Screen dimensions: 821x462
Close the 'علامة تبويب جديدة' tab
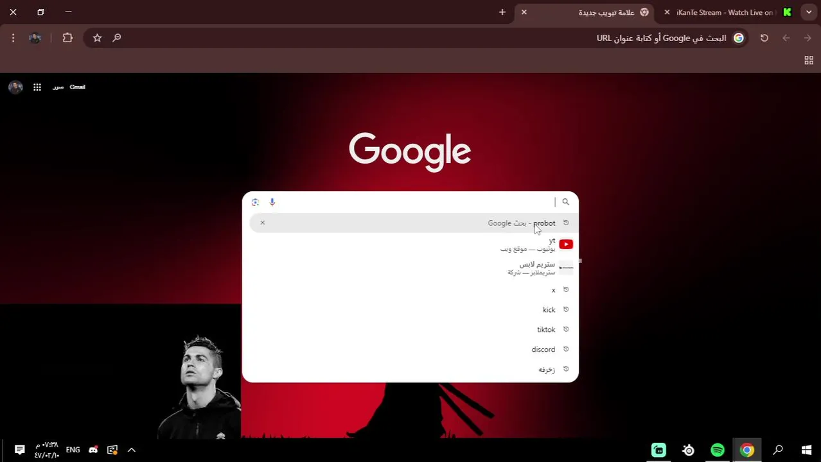point(524,12)
